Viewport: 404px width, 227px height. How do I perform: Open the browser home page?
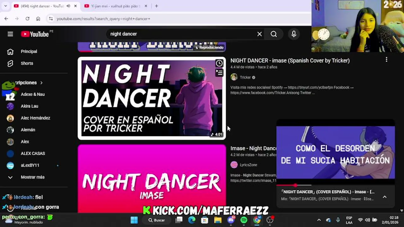coord(38,19)
